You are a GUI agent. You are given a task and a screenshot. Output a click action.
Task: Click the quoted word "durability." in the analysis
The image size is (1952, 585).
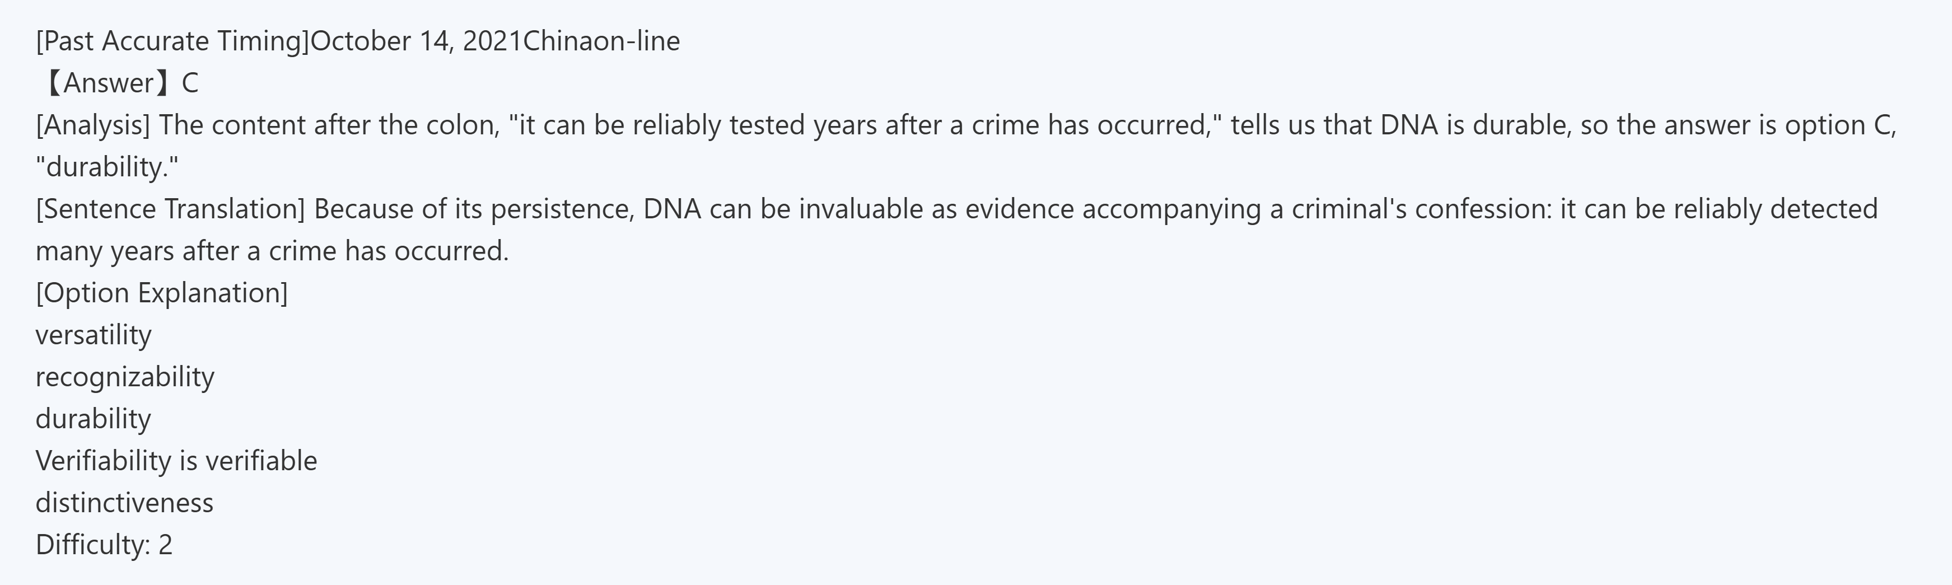point(108,167)
